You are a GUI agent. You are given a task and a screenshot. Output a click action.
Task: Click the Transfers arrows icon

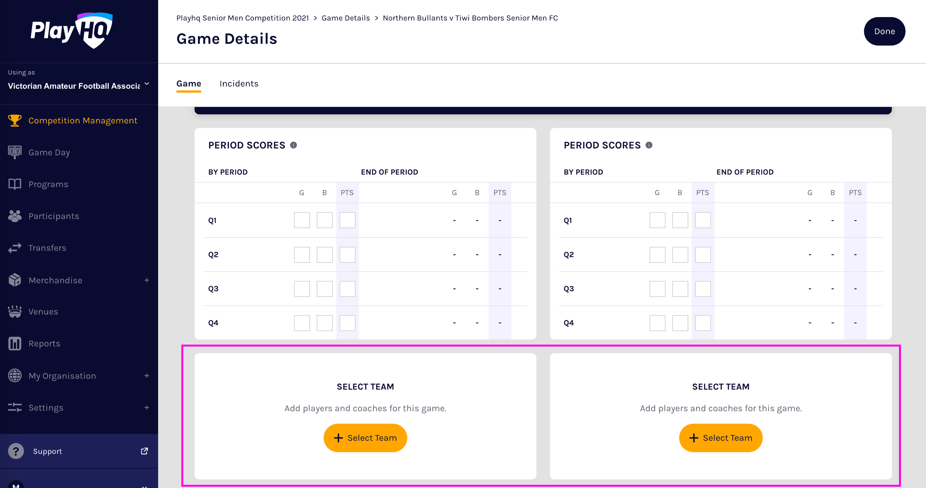pos(15,248)
